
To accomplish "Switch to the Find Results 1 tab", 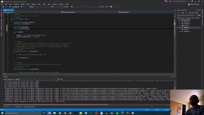I will pyautogui.click(x=18, y=107).
